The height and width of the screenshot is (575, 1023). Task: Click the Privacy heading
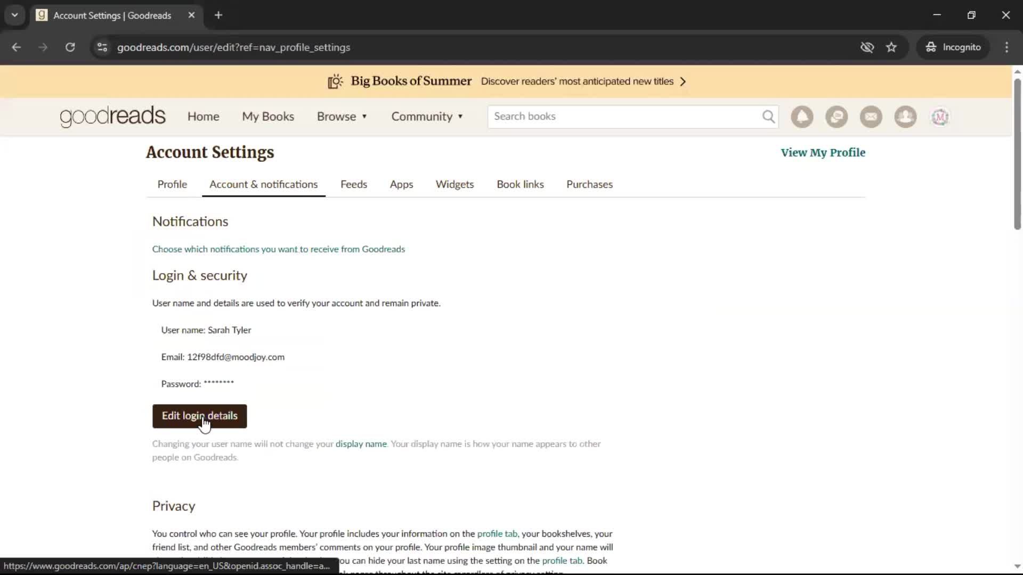coord(173,506)
